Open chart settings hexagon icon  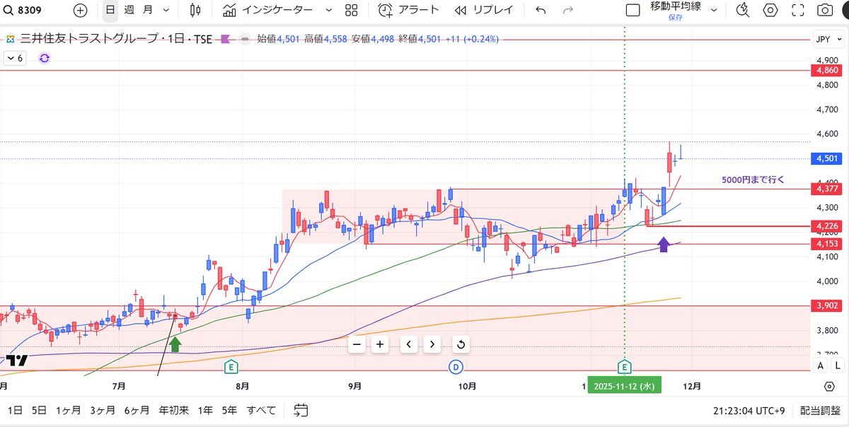pos(770,11)
